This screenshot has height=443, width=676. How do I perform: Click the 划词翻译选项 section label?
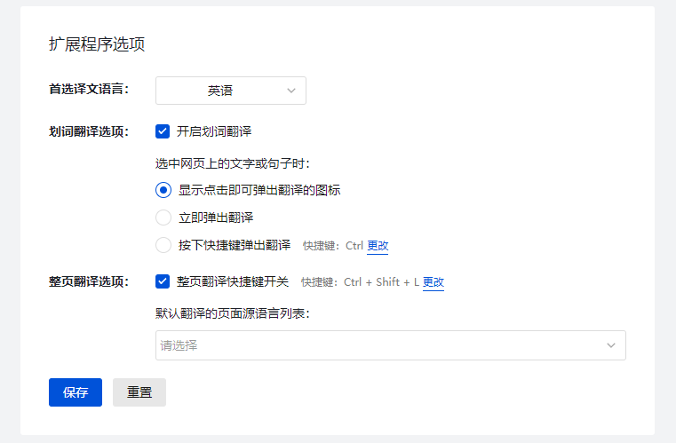click(89, 131)
